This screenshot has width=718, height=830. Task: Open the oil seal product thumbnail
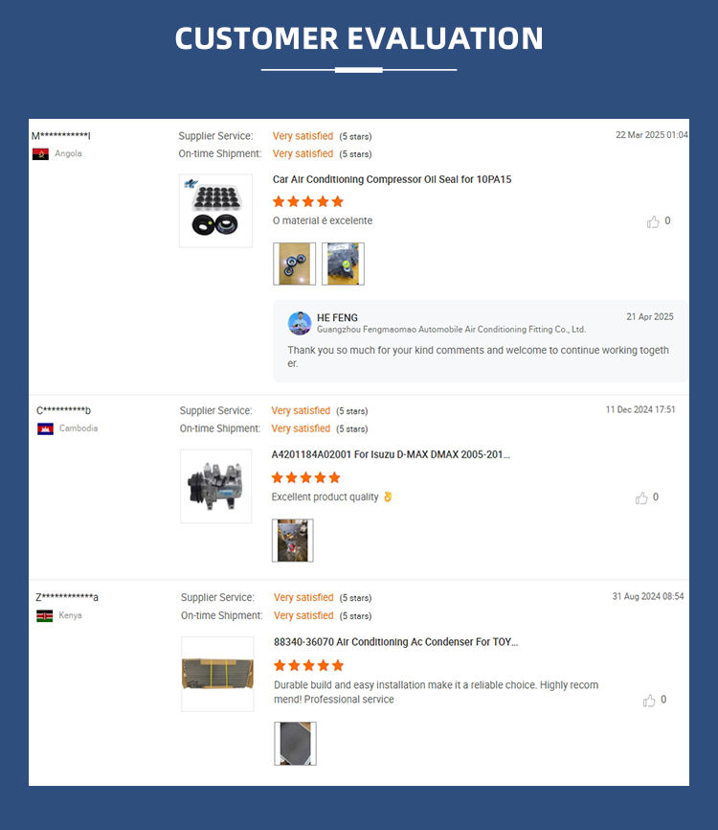click(215, 211)
